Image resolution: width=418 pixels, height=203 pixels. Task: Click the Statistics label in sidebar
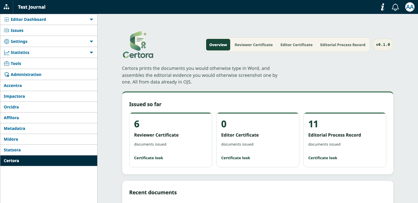point(20,52)
